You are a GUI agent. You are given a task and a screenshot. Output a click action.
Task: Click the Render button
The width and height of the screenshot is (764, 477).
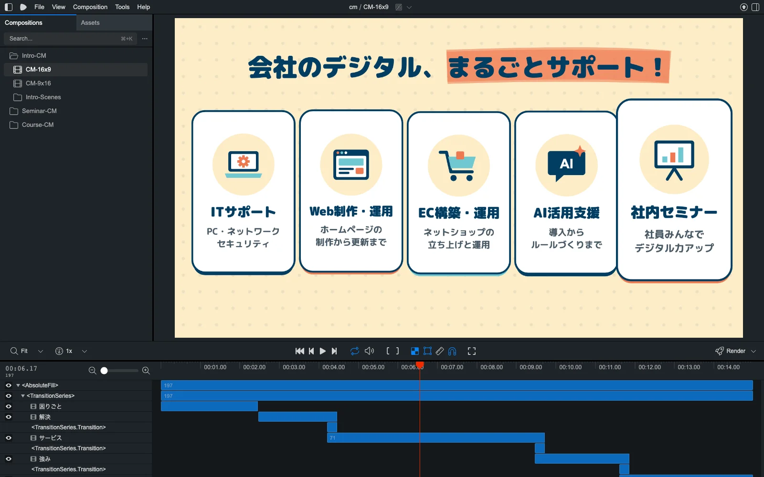731,351
